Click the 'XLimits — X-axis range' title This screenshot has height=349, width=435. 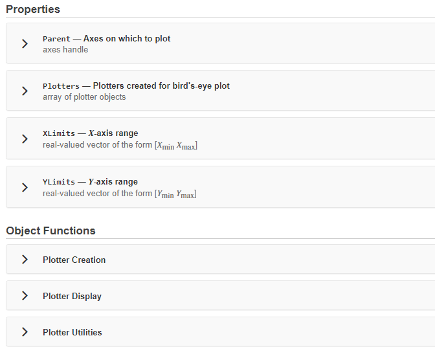tap(90, 133)
